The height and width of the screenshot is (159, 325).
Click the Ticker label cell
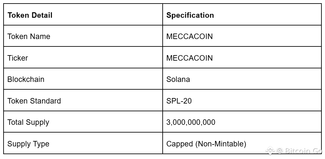[x=18, y=58]
